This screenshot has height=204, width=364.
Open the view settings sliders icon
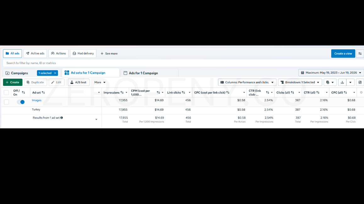(360, 54)
